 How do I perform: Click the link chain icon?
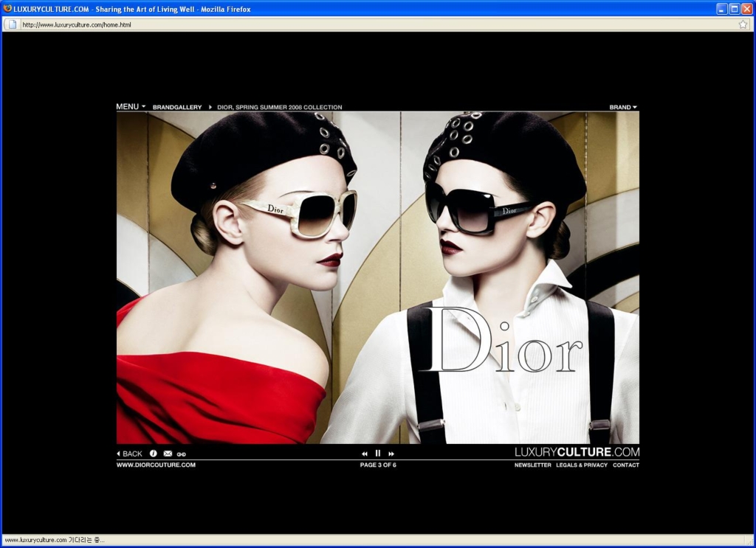182,454
